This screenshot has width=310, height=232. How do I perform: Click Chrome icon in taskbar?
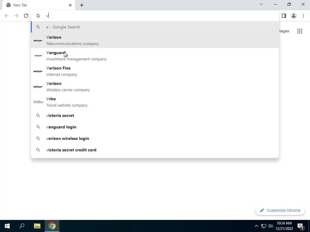click(x=52, y=226)
